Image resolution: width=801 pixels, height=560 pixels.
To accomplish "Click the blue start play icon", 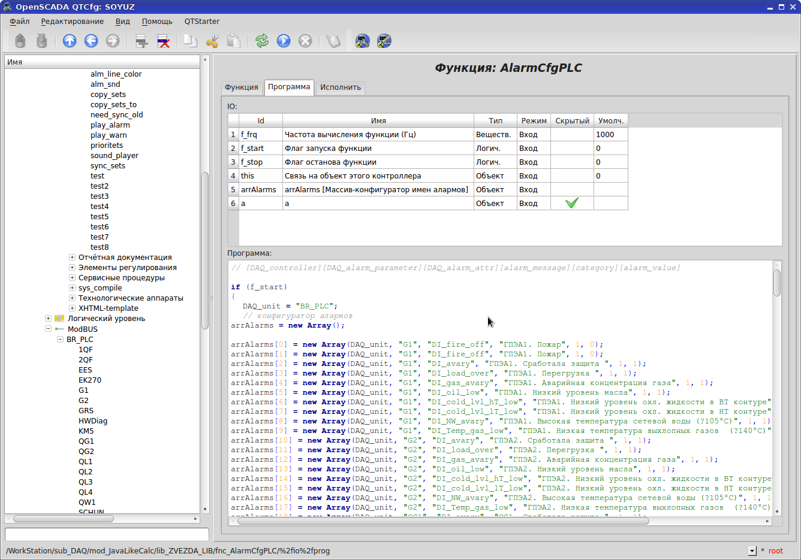I will [284, 41].
